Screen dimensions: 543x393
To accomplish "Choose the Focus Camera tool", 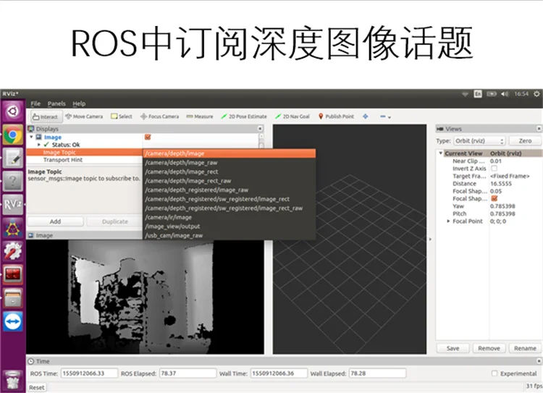I will [x=160, y=117].
